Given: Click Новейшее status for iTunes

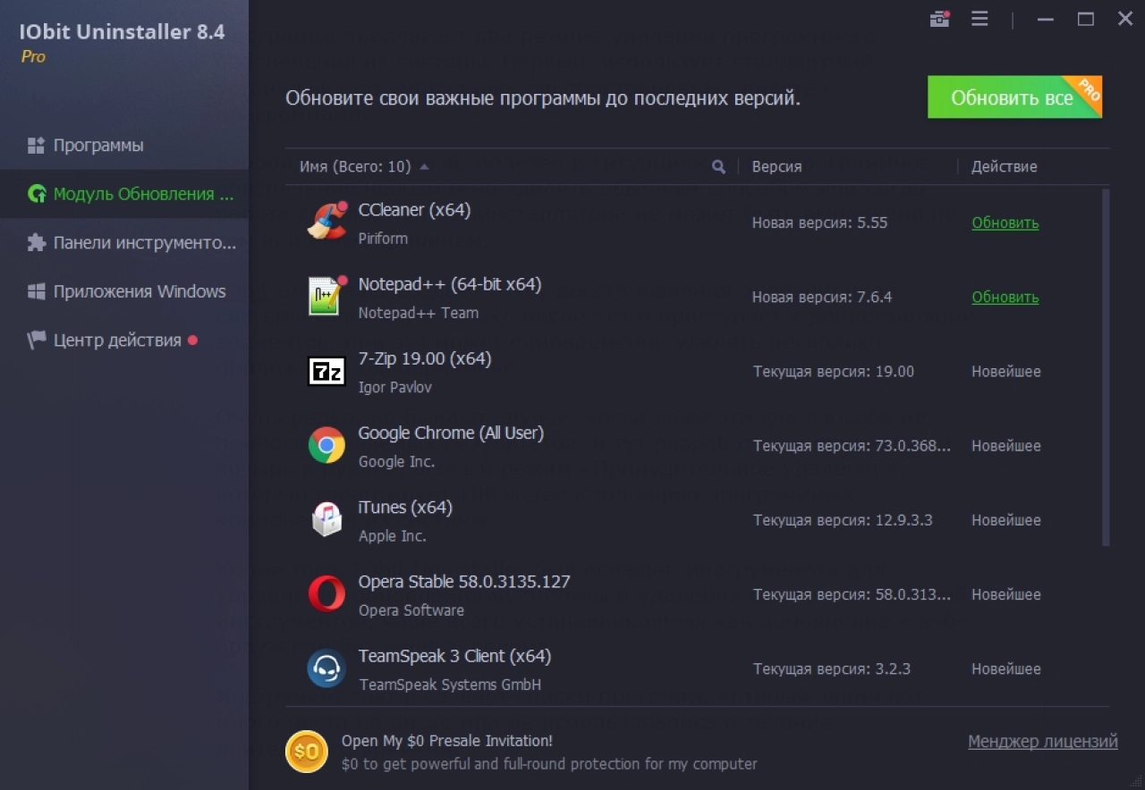Looking at the screenshot, I should pyautogui.click(x=1006, y=519).
